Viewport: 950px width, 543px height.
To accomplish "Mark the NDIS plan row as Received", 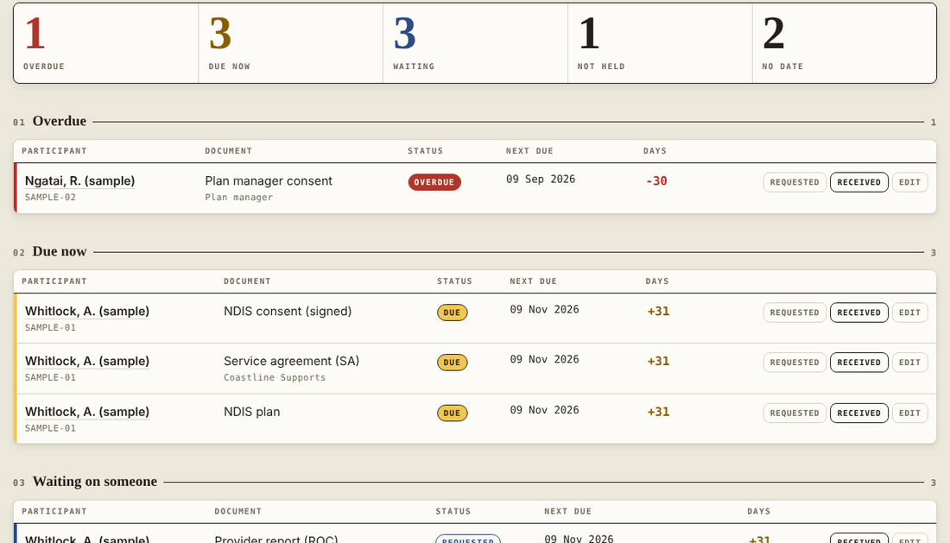I will coord(859,413).
